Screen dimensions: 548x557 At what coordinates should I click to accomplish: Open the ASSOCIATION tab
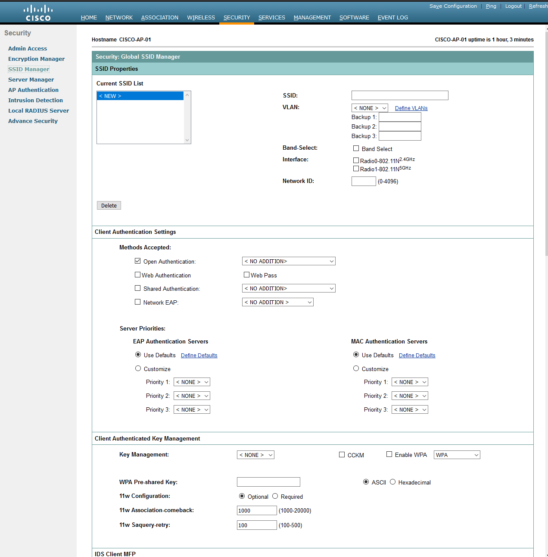tap(159, 18)
